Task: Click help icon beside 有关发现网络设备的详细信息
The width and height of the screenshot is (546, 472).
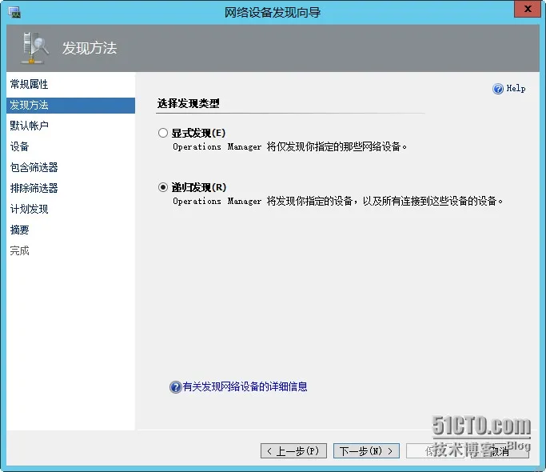Action: tap(176, 386)
